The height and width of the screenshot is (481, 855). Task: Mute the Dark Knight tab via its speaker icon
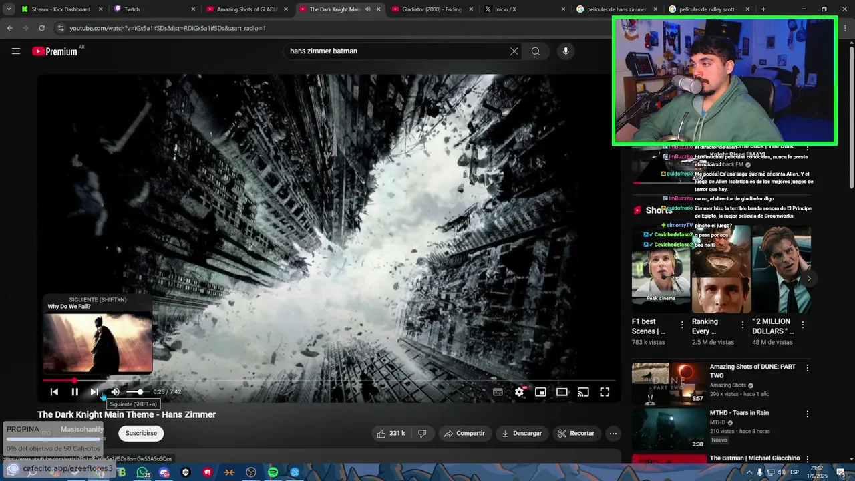367,9
